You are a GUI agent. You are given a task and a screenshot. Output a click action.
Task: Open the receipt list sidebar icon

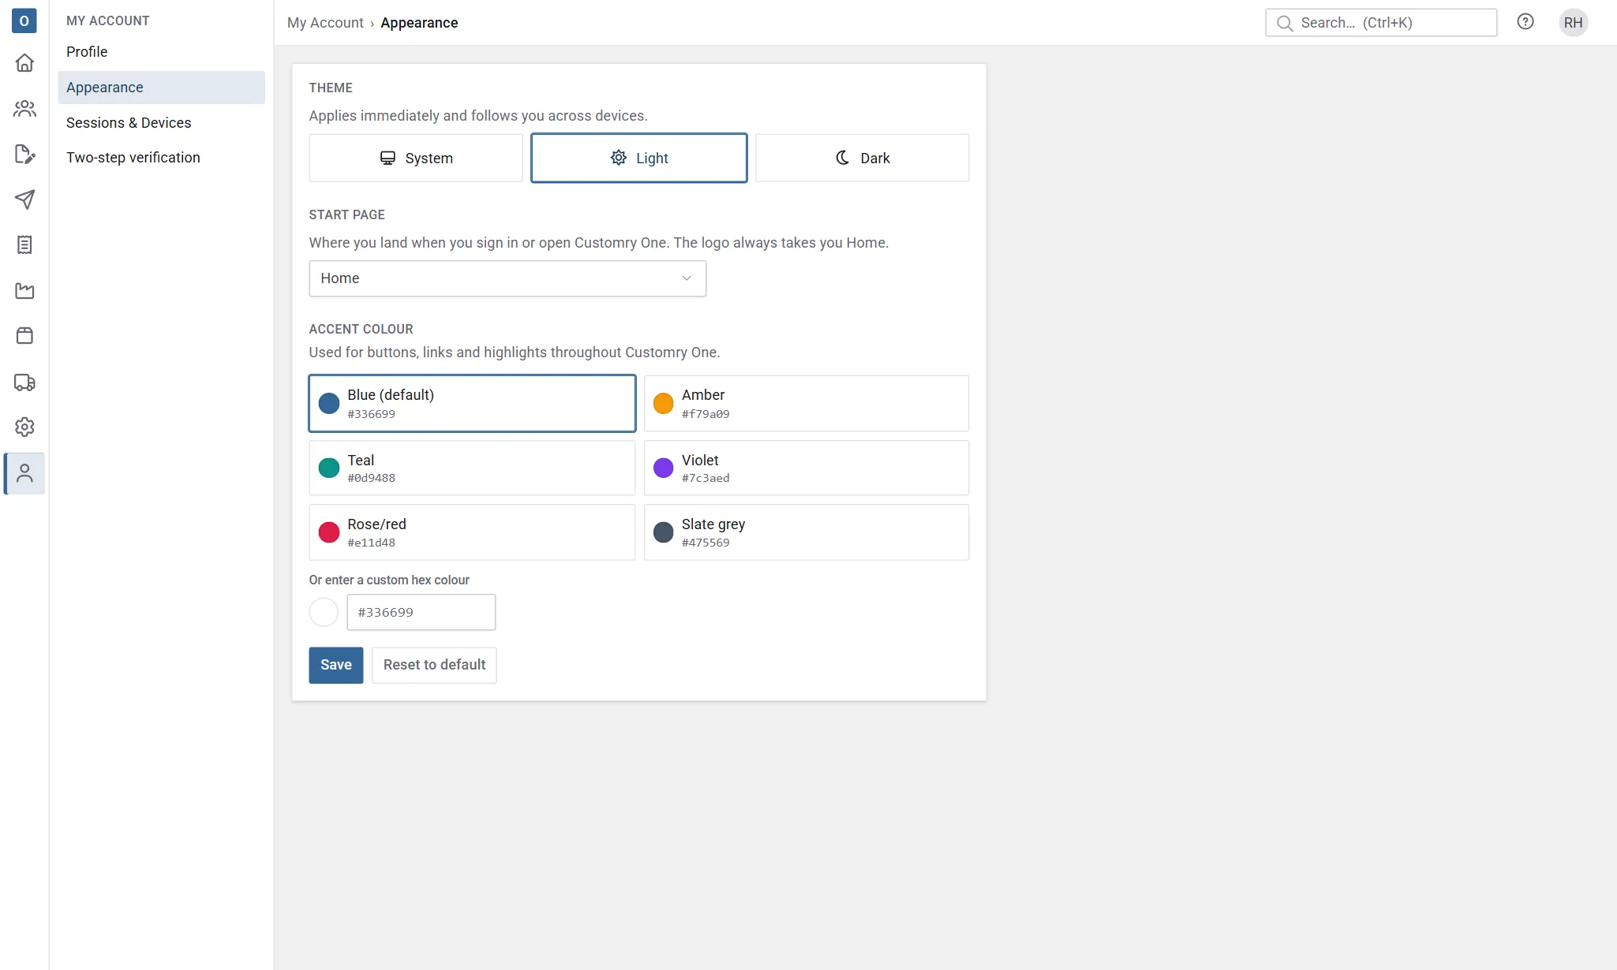(x=24, y=244)
